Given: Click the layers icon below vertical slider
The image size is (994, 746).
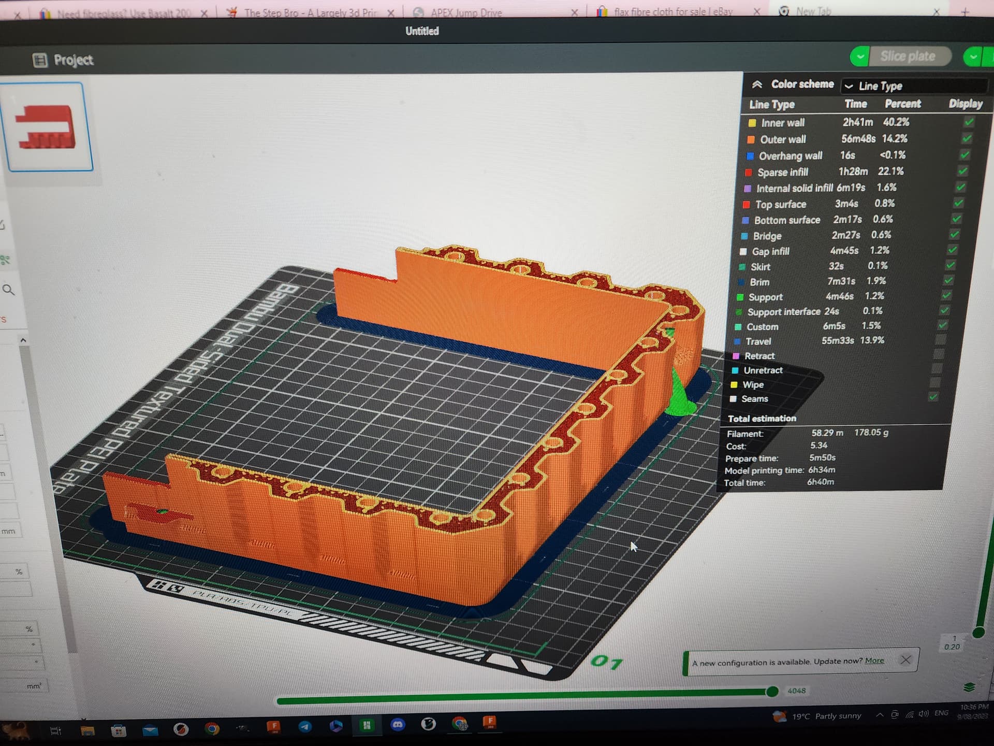Looking at the screenshot, I should point(969,687).
